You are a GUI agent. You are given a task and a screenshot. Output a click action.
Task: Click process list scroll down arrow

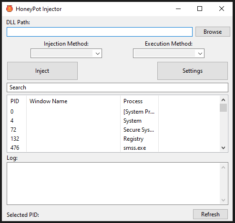tap(223, 148)
